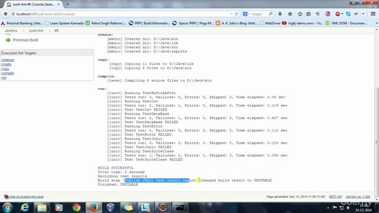Open A. K. Sahu's Blog bookmark

pos(236,23)
